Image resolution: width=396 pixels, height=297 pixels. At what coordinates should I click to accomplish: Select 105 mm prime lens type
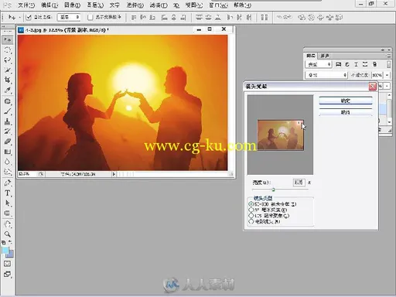coord(251,216)
